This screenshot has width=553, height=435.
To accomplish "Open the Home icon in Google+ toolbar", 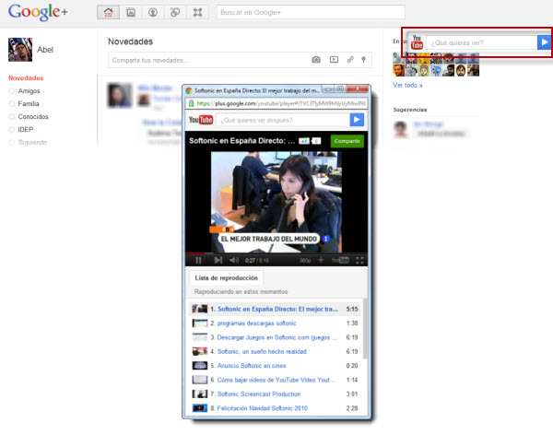I will coord(108,13).
